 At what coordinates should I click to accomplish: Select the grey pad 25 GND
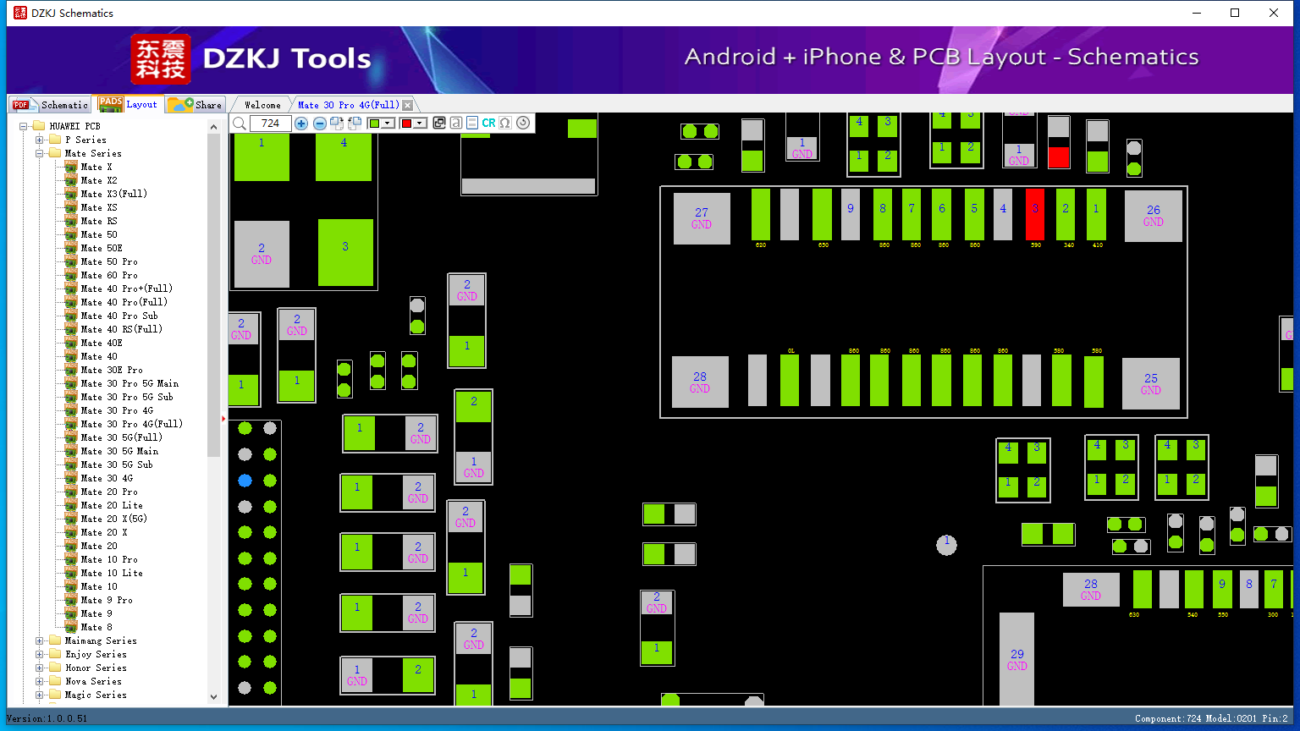[1151, 384]
